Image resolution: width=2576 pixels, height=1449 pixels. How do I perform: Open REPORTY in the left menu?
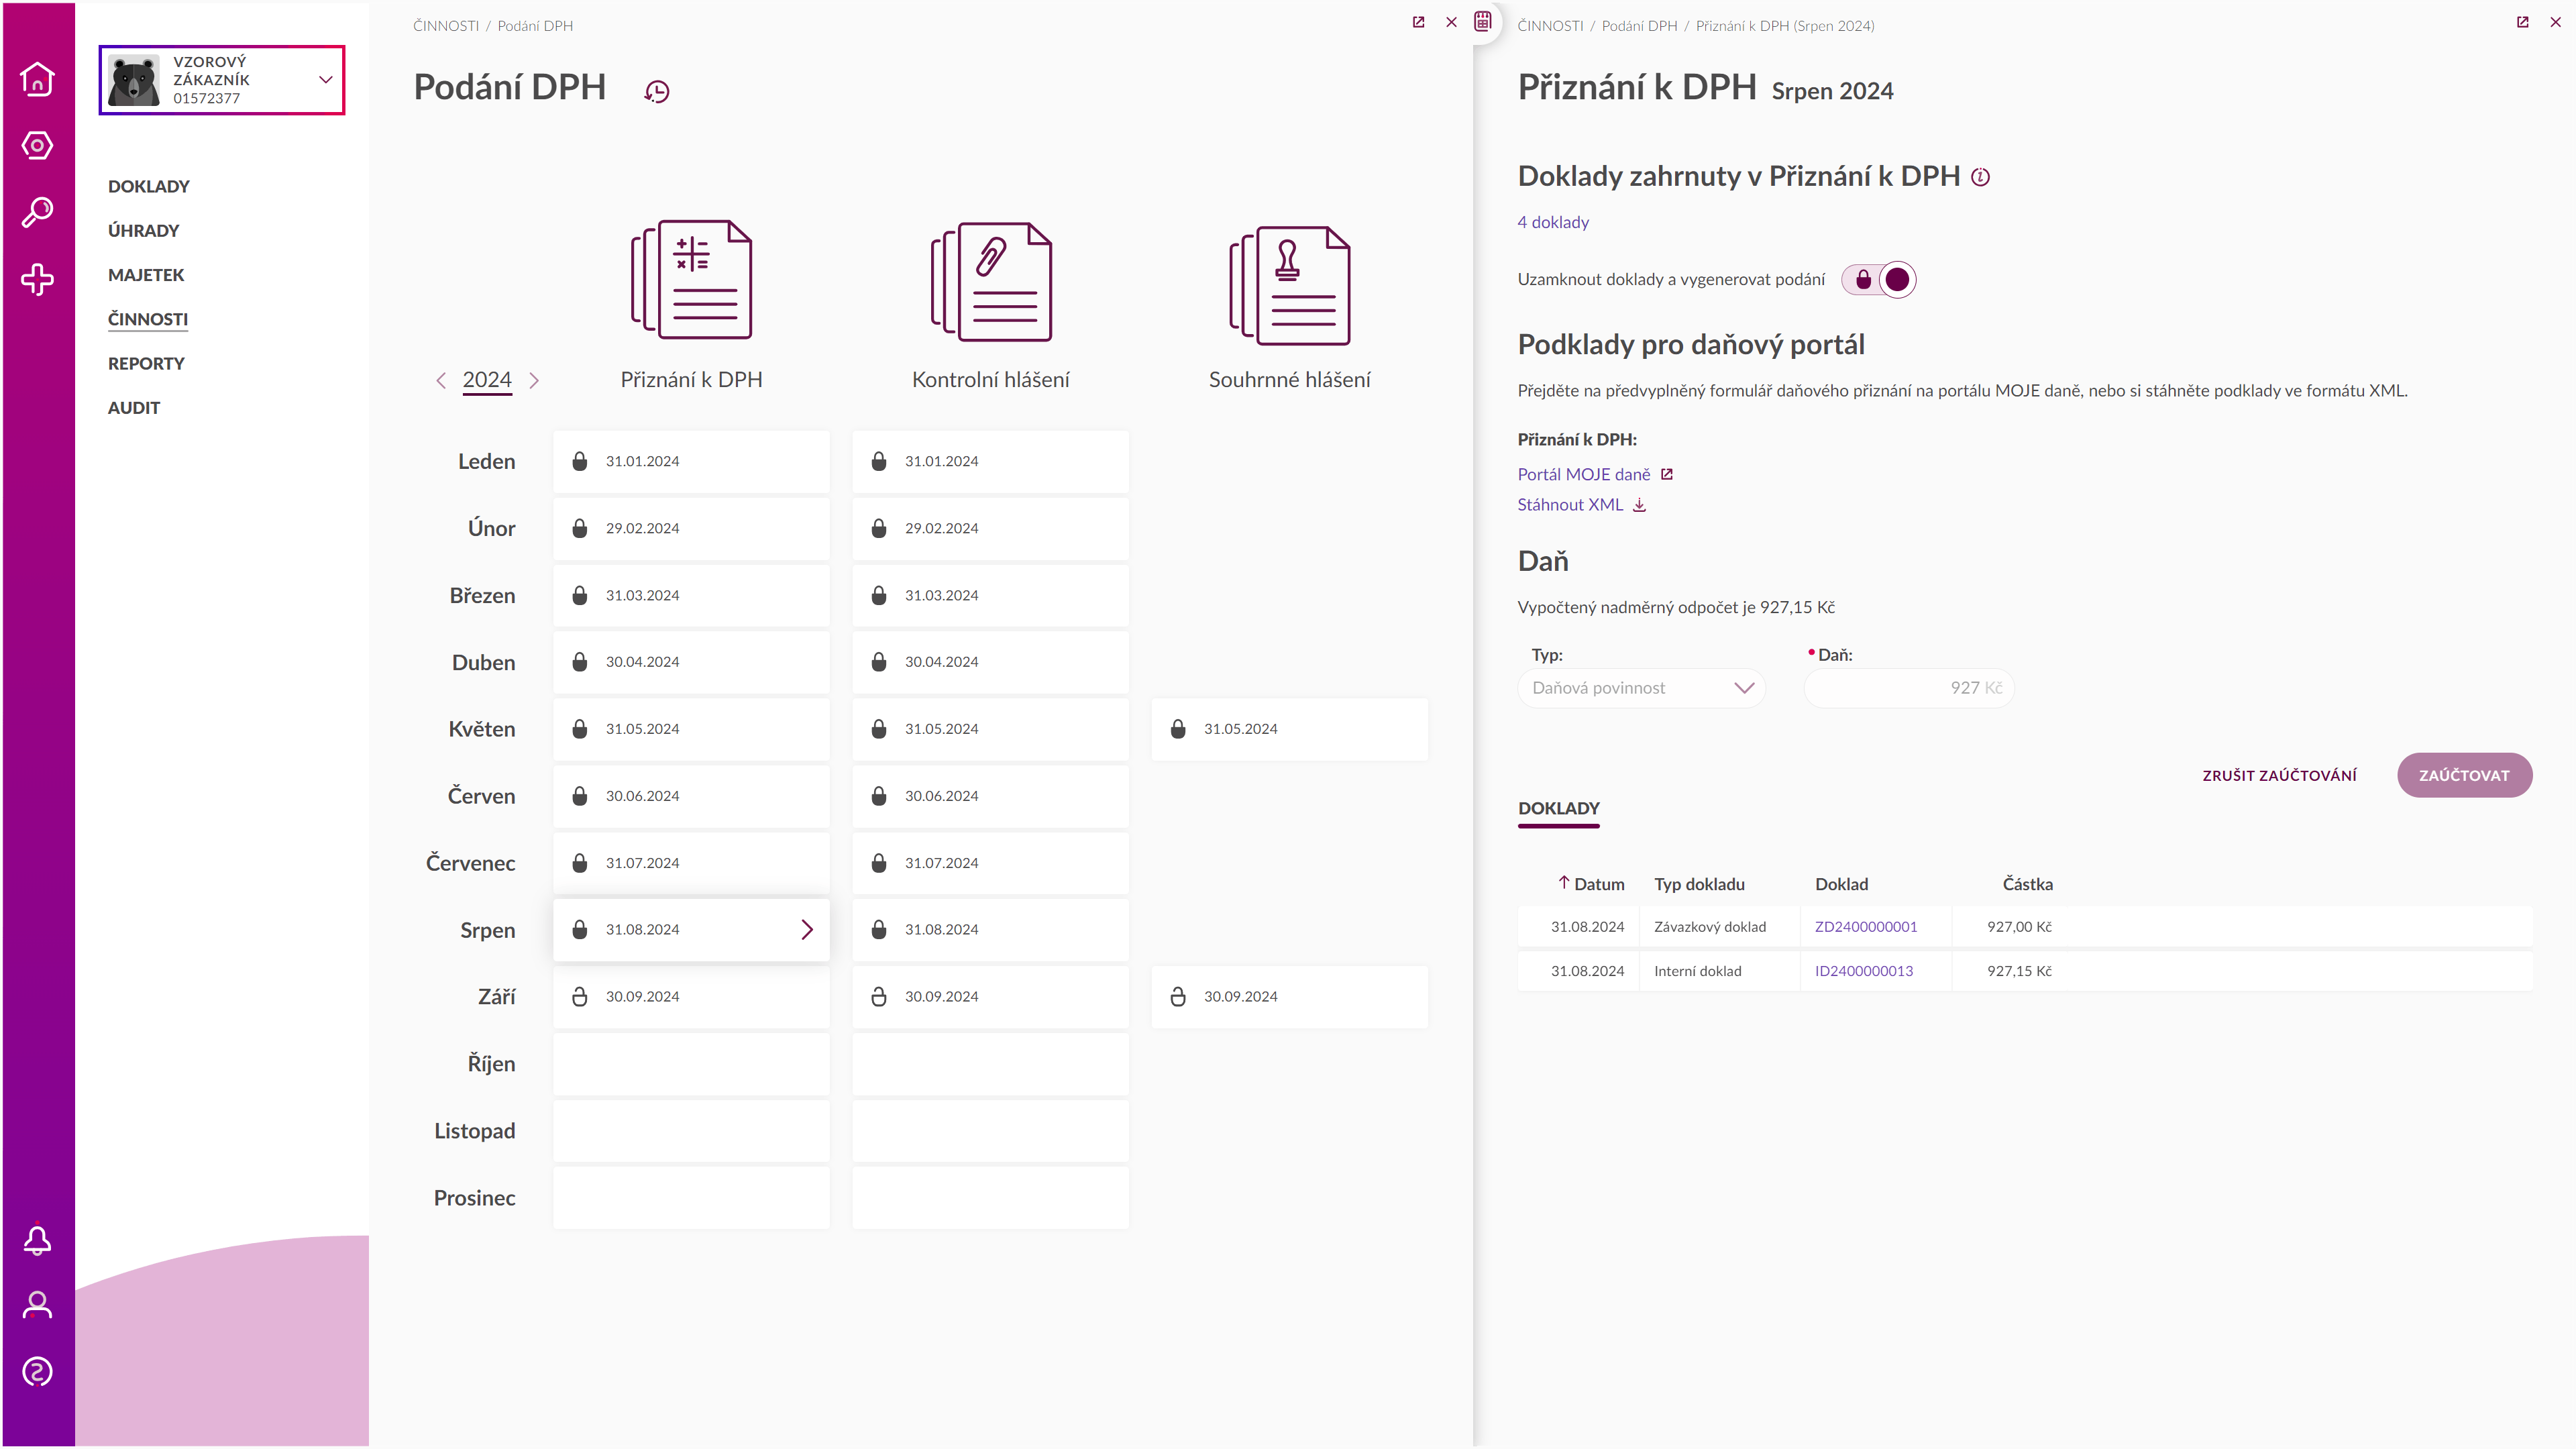click(146, 364)
